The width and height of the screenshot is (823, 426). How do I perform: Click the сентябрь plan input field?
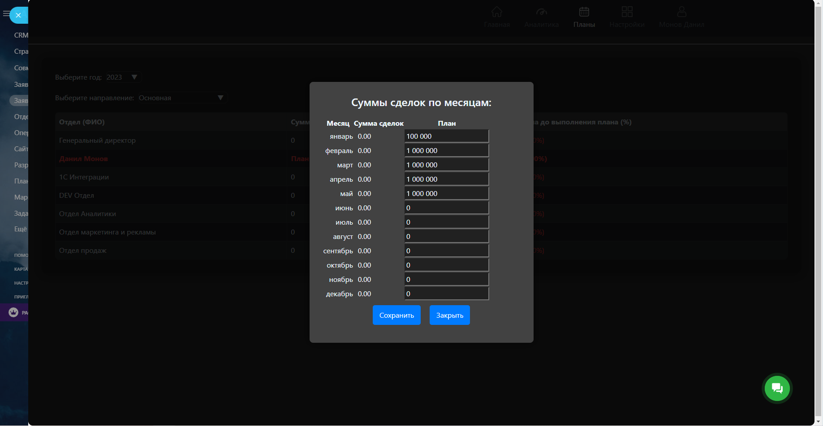447,251
